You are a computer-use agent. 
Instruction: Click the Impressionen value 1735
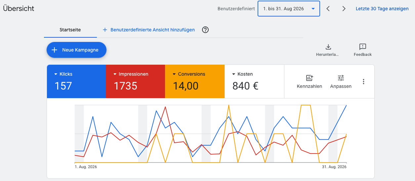[125, 86]
